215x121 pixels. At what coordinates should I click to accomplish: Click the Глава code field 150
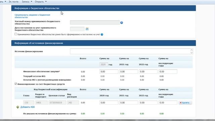click(x=29, y=103)
